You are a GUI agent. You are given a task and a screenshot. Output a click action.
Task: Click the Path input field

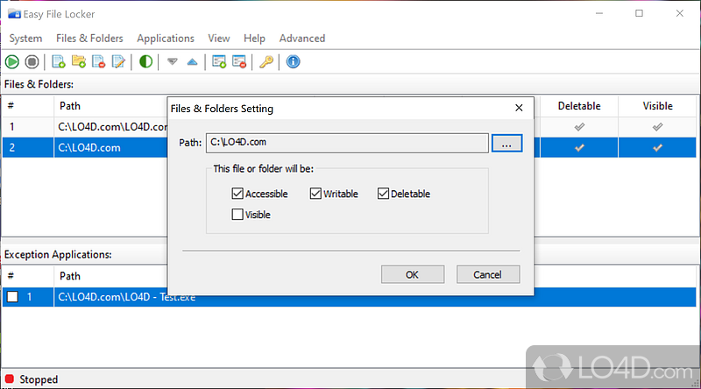[x=347, y=143]
